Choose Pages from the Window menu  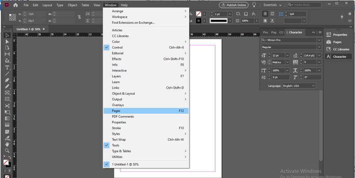point(146,111)
